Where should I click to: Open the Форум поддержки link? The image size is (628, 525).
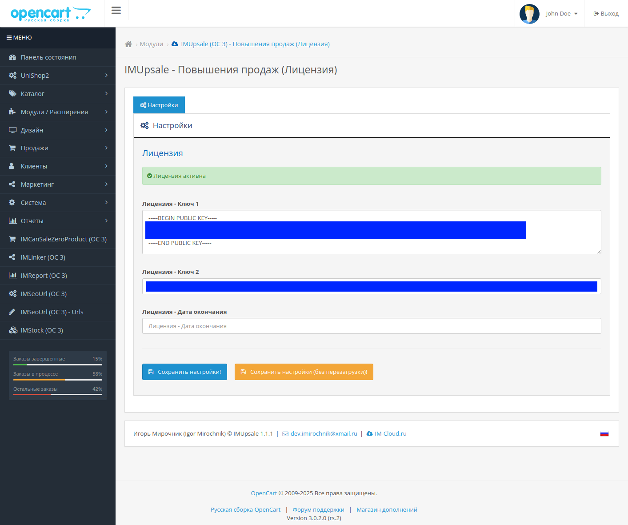click(x=318, y=510)
